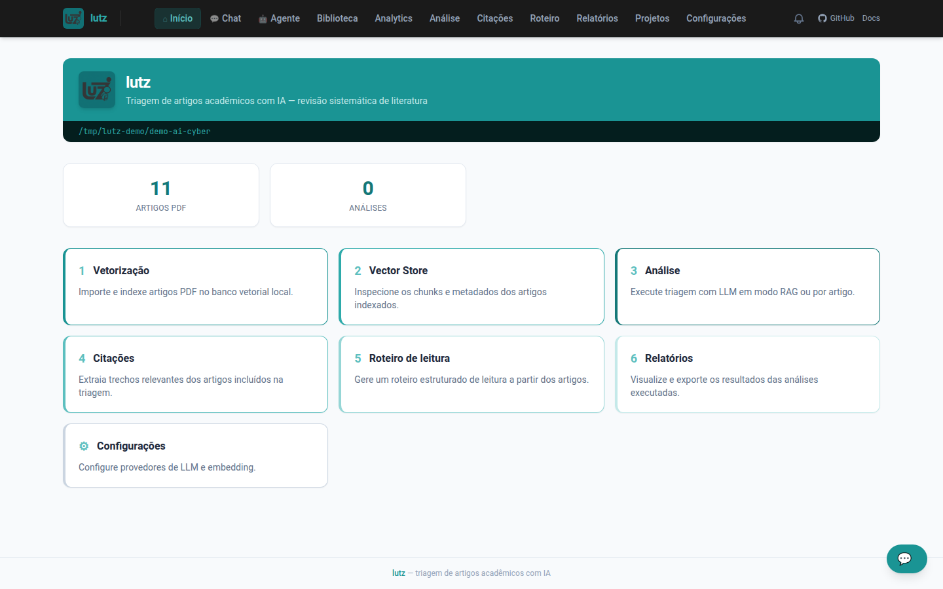943x589 pixels.
Task: Switch to the Biblioteca tab
Action: (x=337, y=18)
